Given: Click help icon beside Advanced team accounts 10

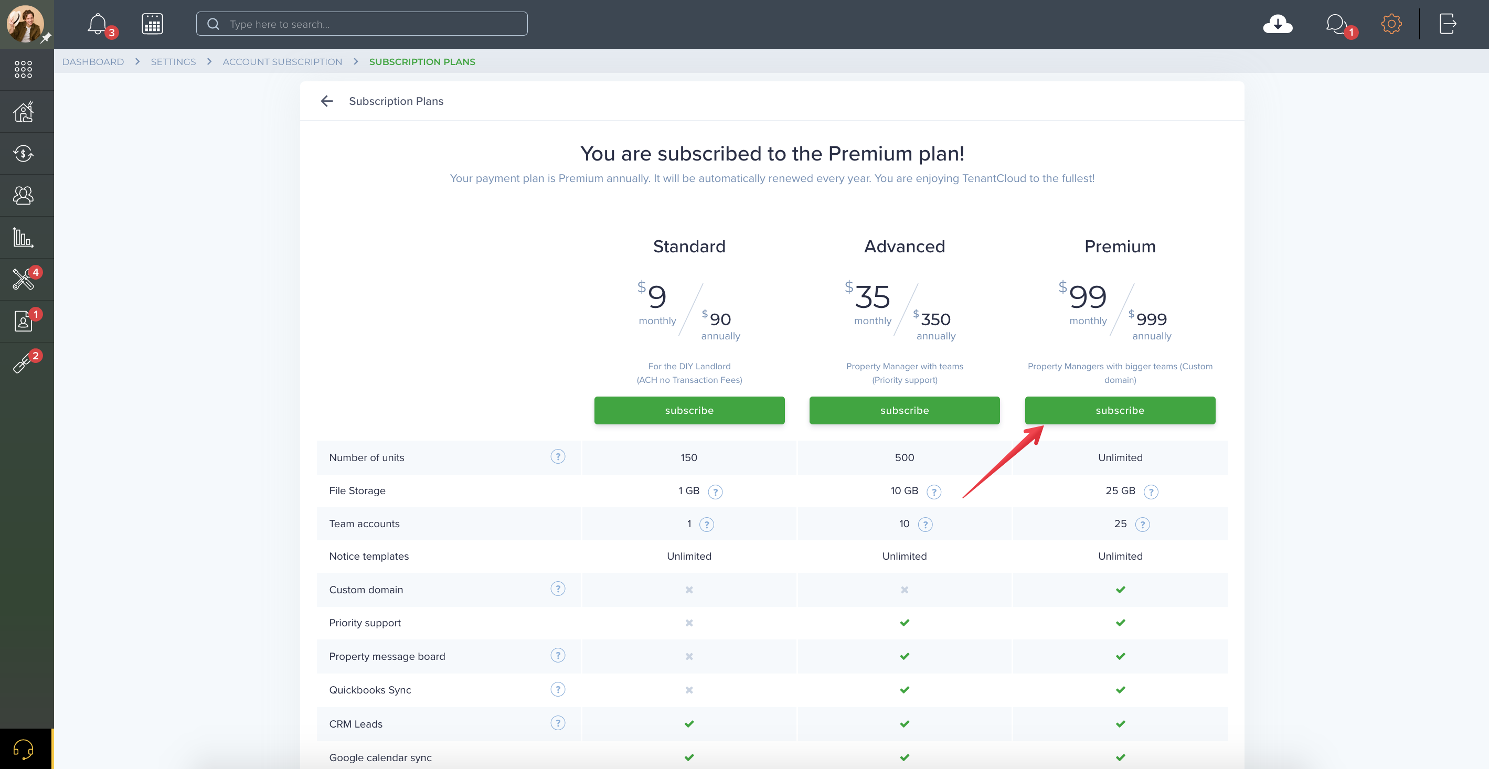Looking at the screenshot, I should pos(925,525).
